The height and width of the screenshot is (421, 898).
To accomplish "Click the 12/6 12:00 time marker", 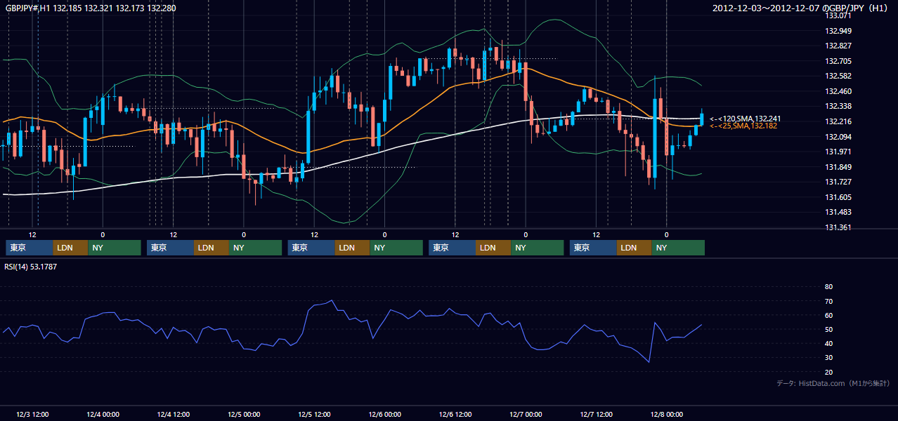I will click(455, 414).
